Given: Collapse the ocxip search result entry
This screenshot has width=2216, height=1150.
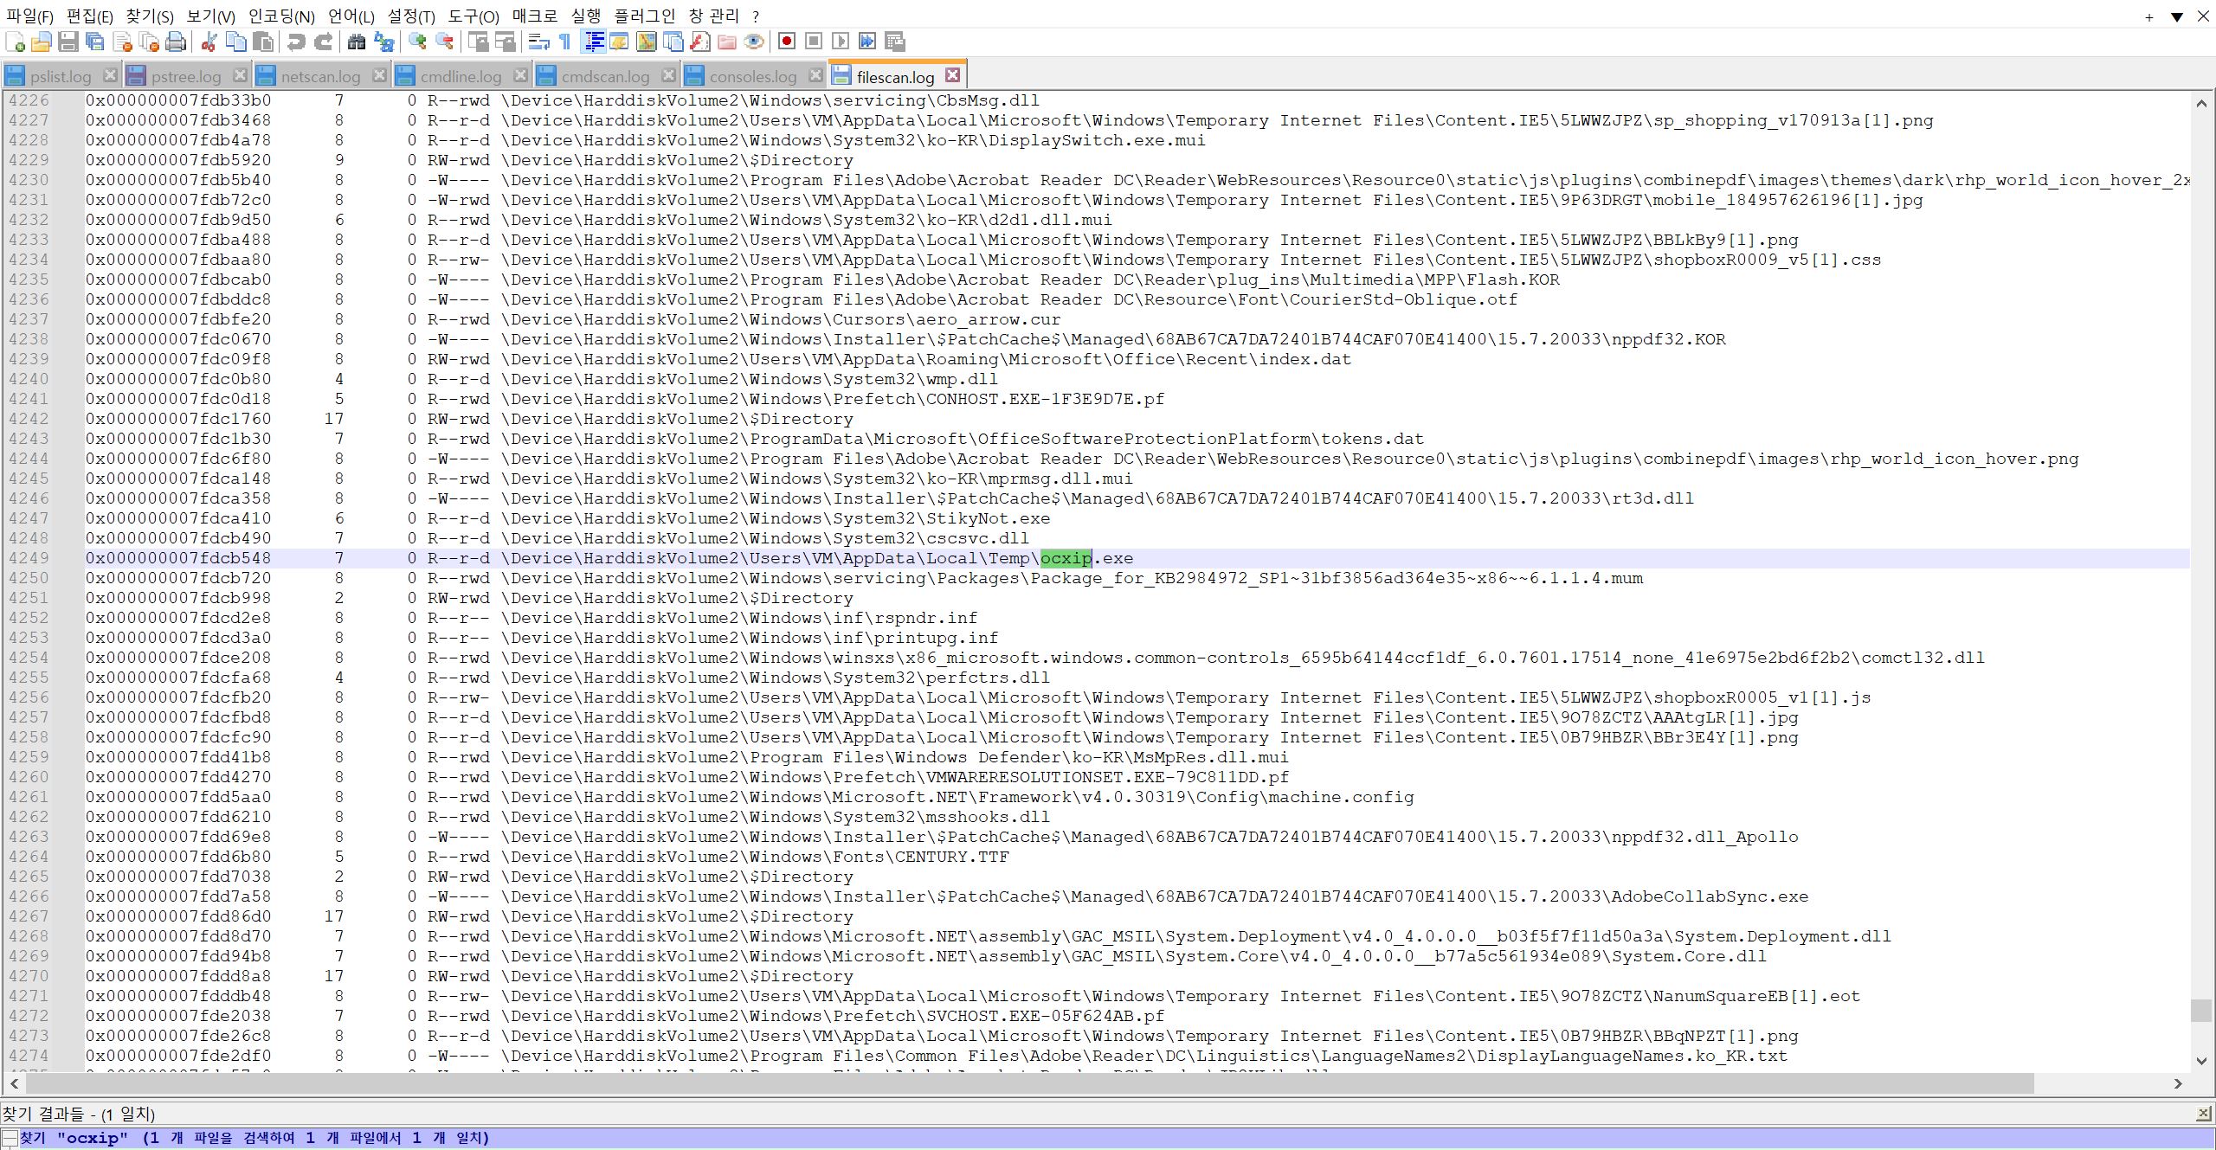Looking at the screenshot, I should (9, 1138).
